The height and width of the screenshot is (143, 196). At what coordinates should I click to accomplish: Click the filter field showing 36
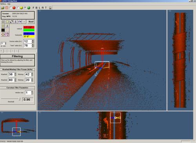(11, 74)
